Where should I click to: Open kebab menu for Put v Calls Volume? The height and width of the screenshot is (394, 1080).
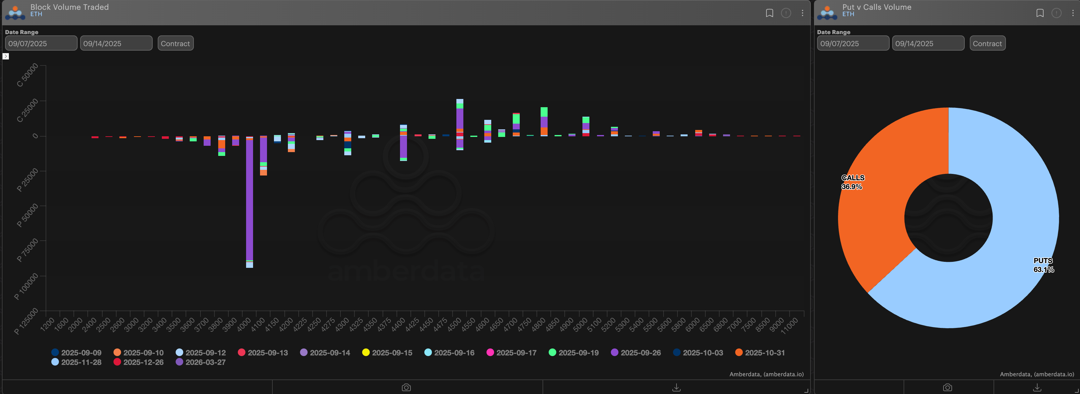[1072, 13]
